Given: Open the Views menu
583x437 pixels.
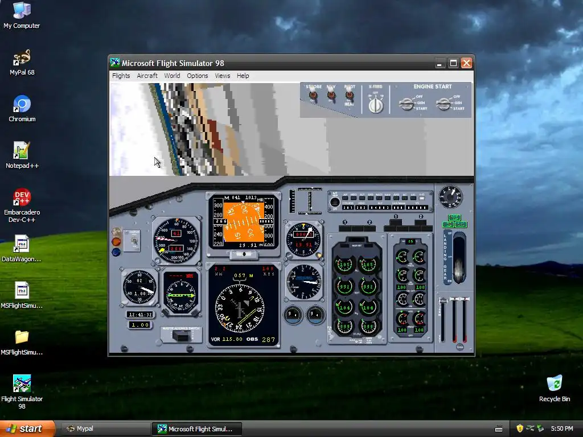Looking at the screenshot, I should pyautogui.click(x=223, y=76).
